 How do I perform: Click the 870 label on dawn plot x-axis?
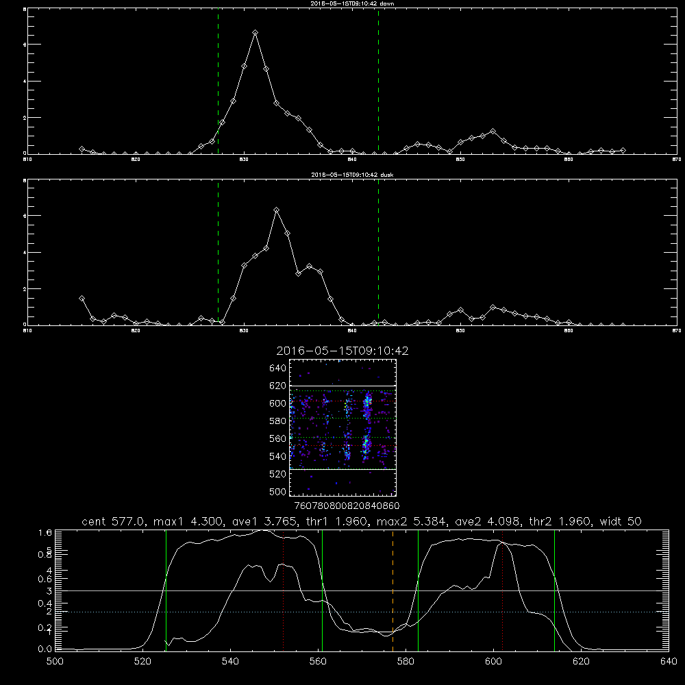click(x=677, y=160)
